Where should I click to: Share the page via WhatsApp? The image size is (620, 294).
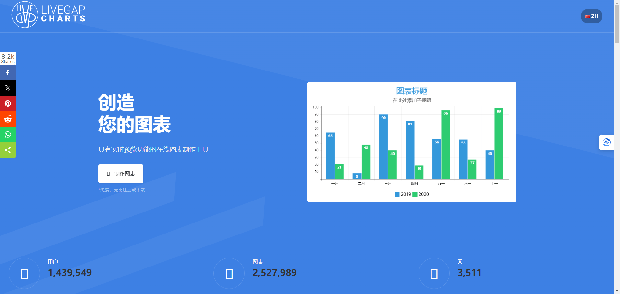point(7,134)
